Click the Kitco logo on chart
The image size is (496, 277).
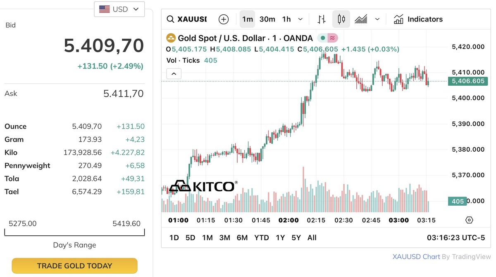(x=203, y=186)
